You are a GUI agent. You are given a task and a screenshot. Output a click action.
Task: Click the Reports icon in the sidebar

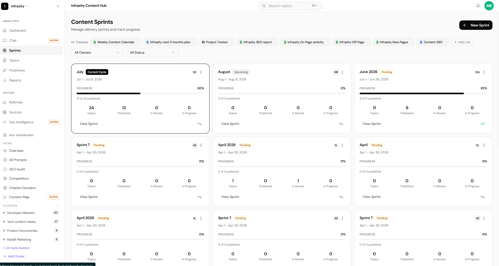click(5, 80)
